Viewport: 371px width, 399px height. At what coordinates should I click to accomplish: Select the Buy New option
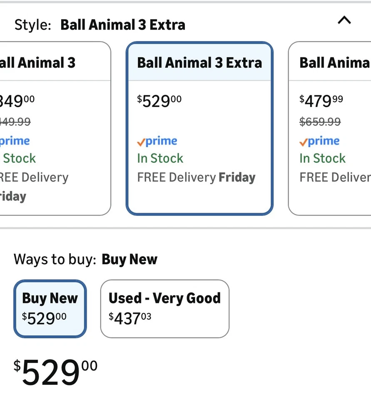click(x=50, y=308)
